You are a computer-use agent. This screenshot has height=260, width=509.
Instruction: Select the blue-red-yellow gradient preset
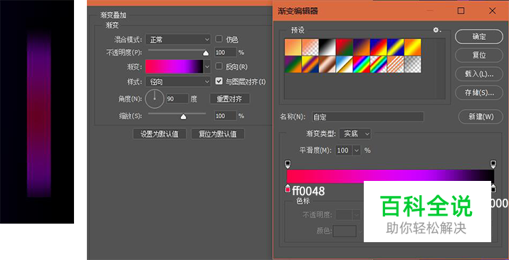pyautogui.click(x=378, y=47)
